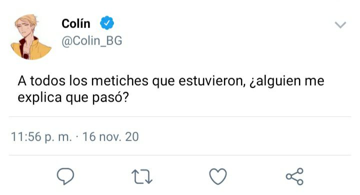
Task: Open the tweet options chevron menu
Action: click(340, 24)
